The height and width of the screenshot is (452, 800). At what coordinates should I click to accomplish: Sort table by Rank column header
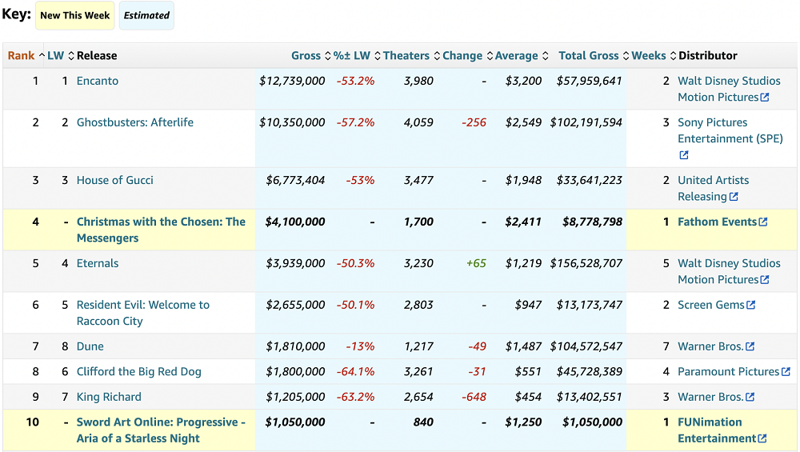point(21,56)
